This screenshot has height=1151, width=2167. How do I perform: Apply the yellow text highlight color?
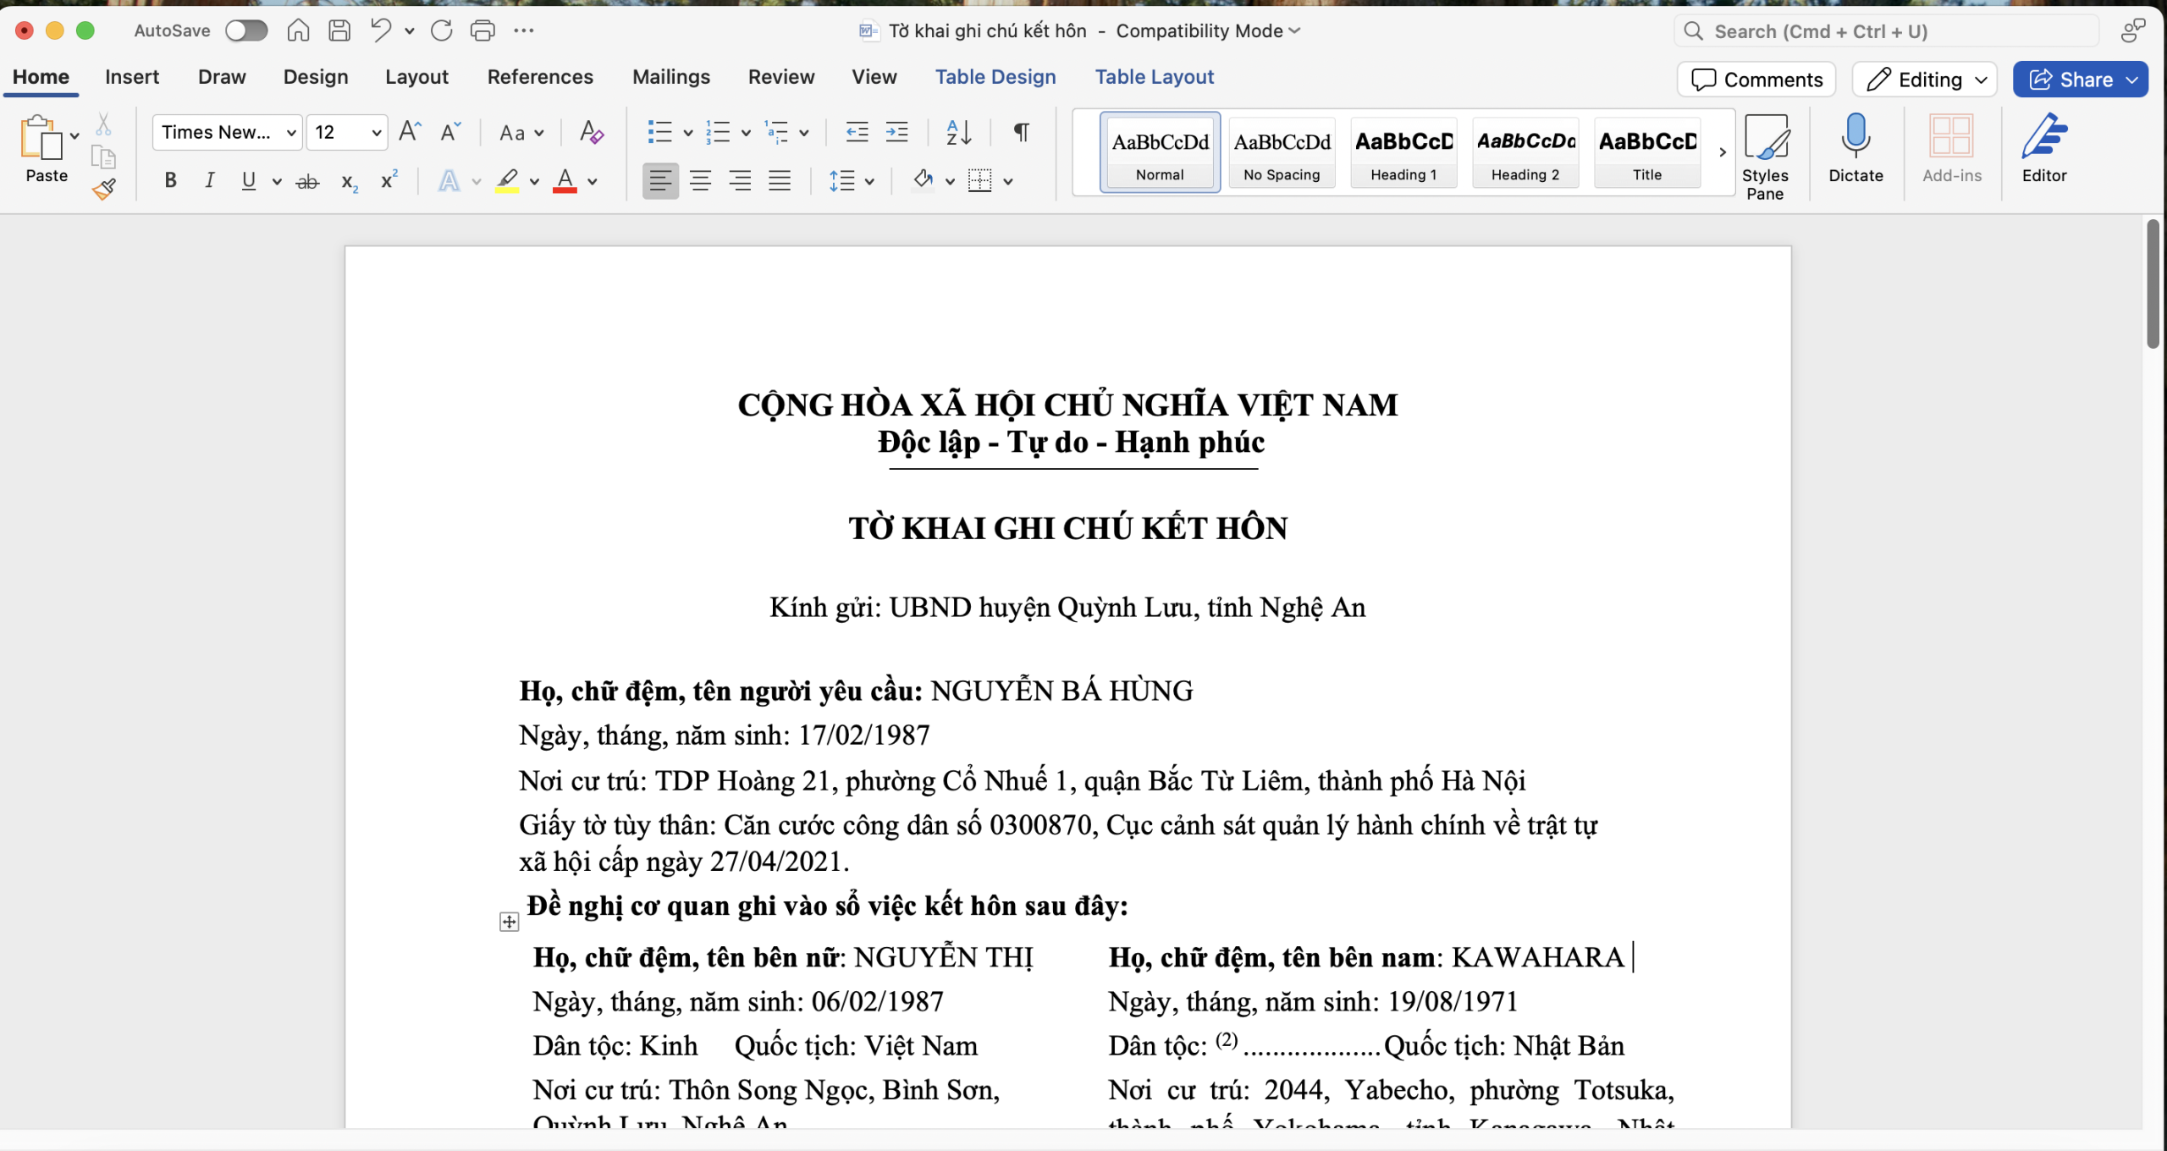(x=507, y=181)
